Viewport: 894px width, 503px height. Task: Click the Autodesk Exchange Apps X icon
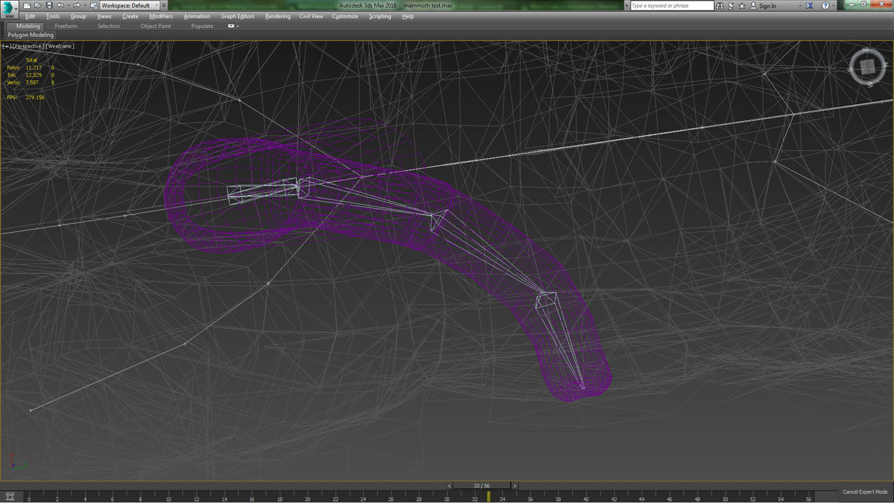809,6
